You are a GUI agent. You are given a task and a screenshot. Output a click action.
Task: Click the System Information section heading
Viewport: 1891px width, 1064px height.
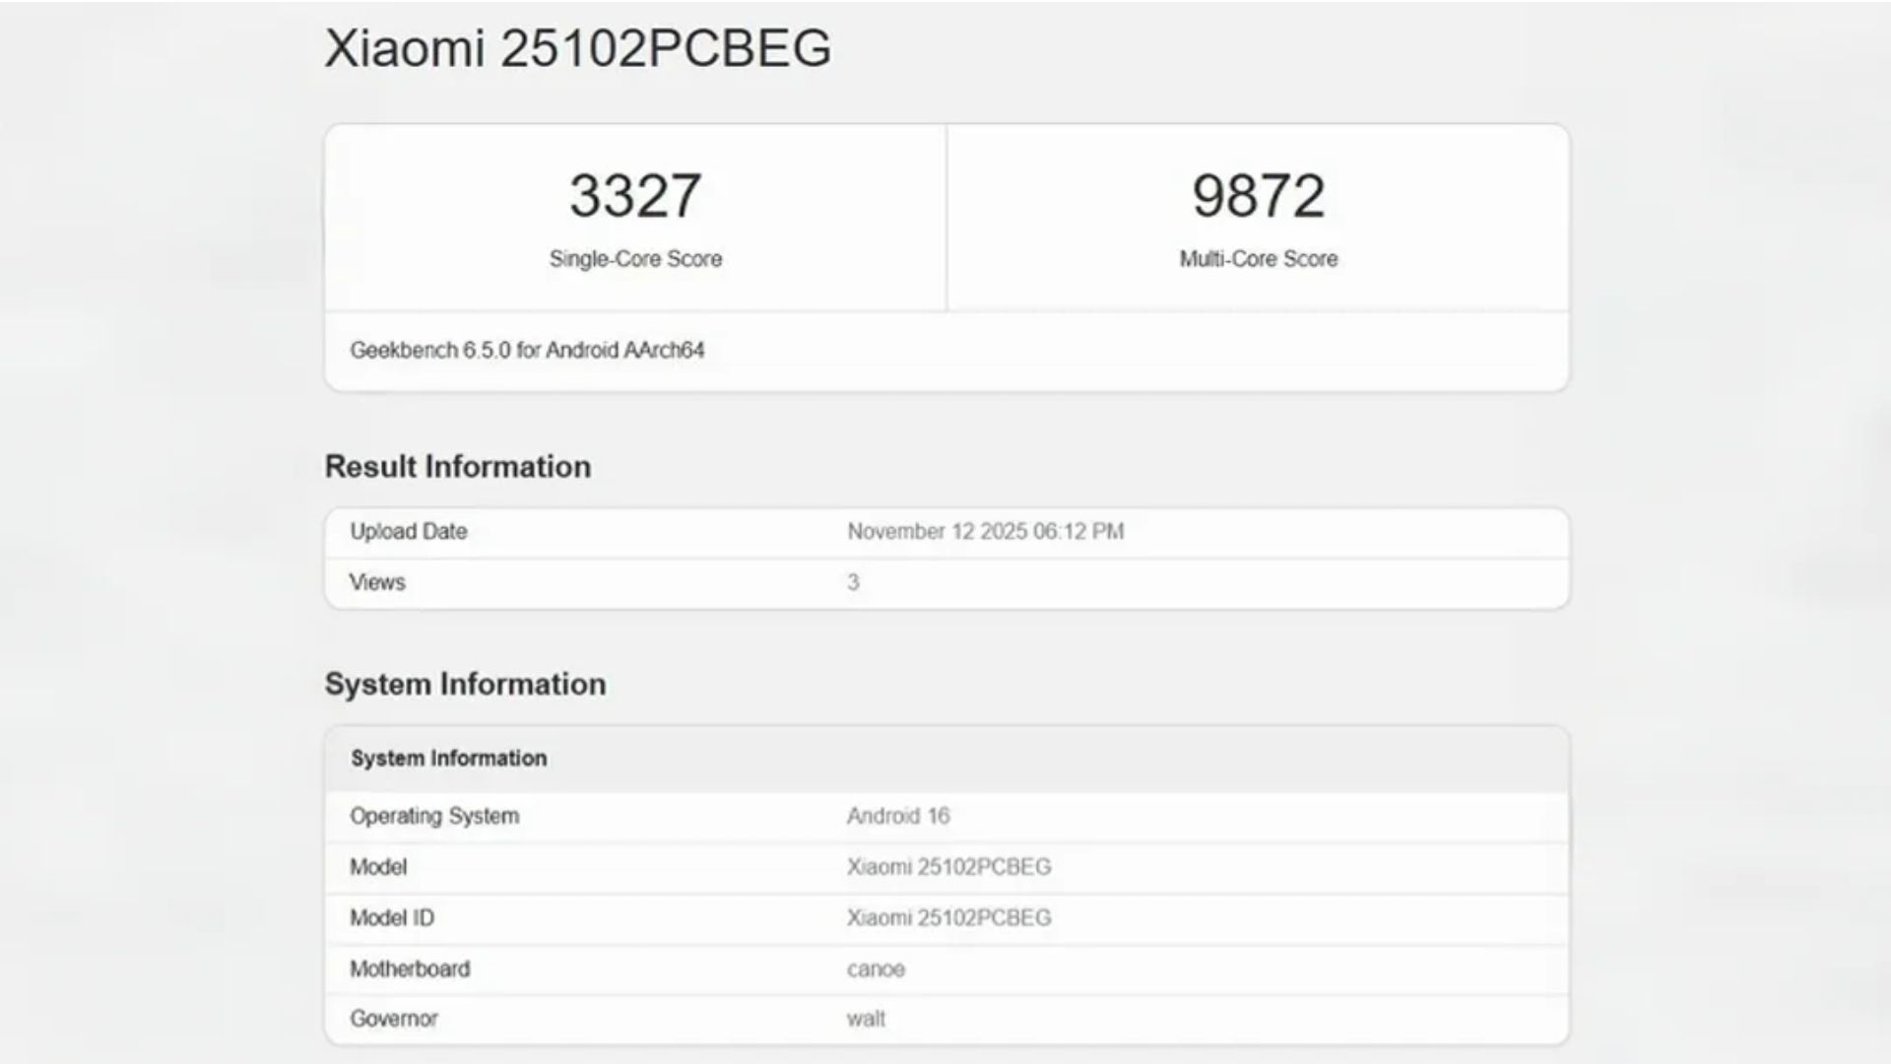tap(466, 684)
